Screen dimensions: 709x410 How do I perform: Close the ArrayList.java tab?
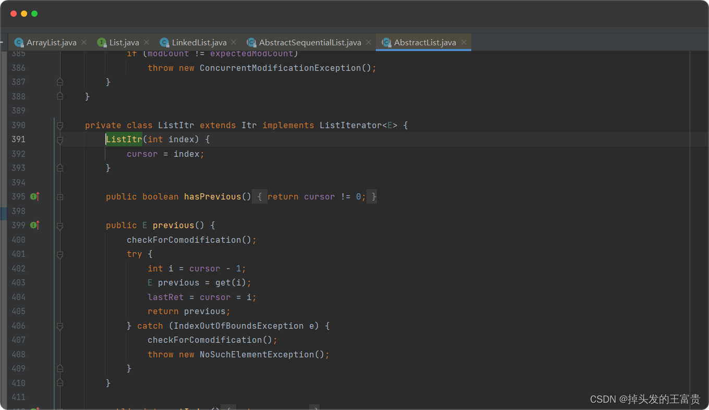(84, 43)
